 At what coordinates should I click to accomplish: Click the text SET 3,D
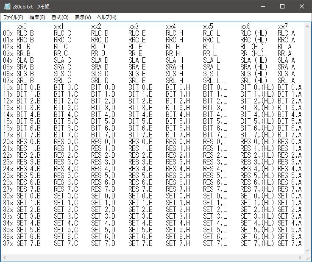[103, 216]
